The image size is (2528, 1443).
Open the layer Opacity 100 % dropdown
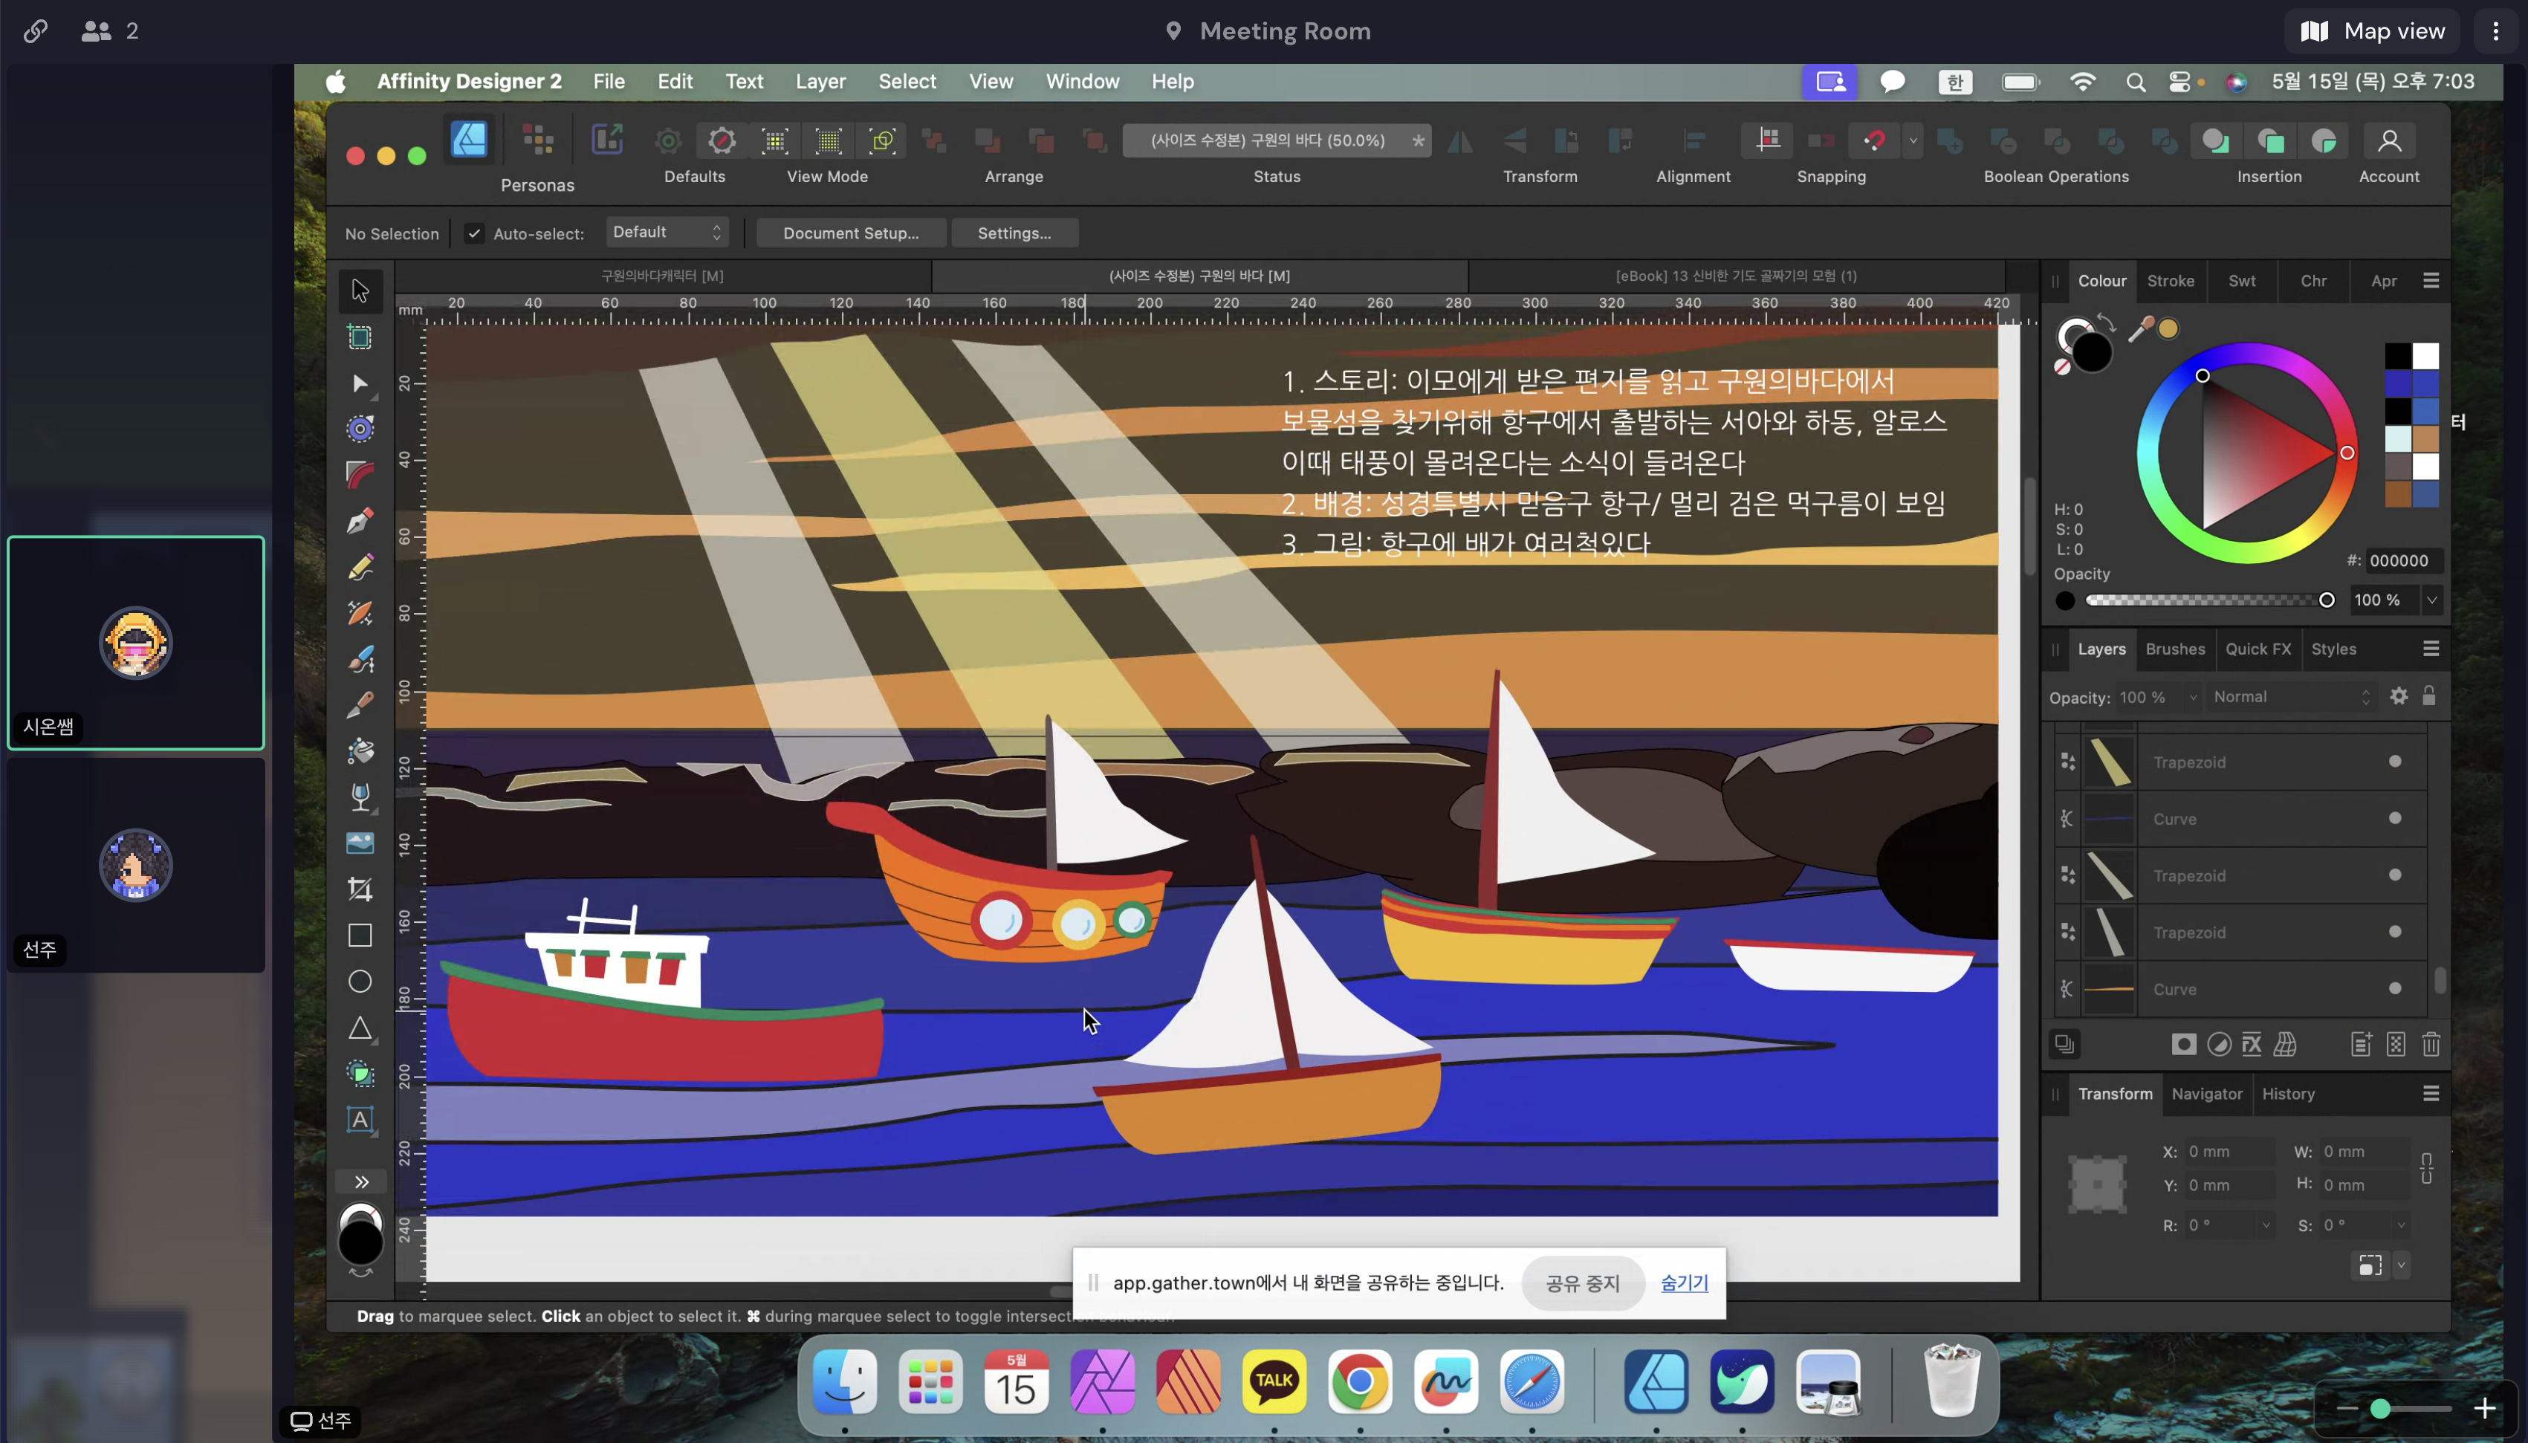(2193, 698)
